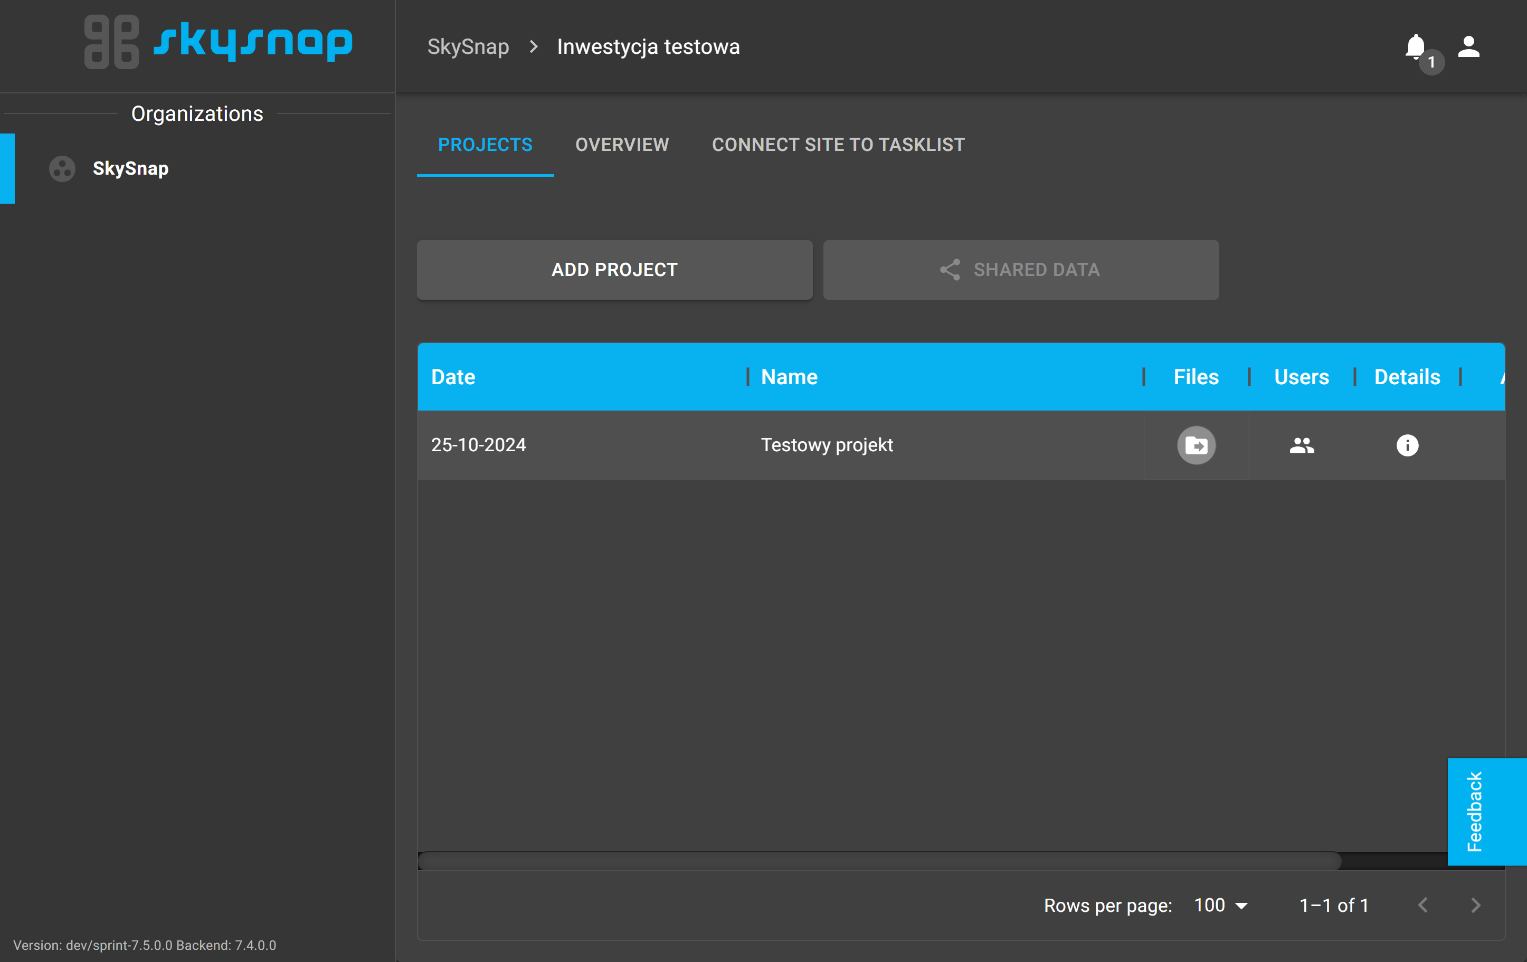
Task: Open Rows per page dropdown showing 100
Action: point(1220,905)
